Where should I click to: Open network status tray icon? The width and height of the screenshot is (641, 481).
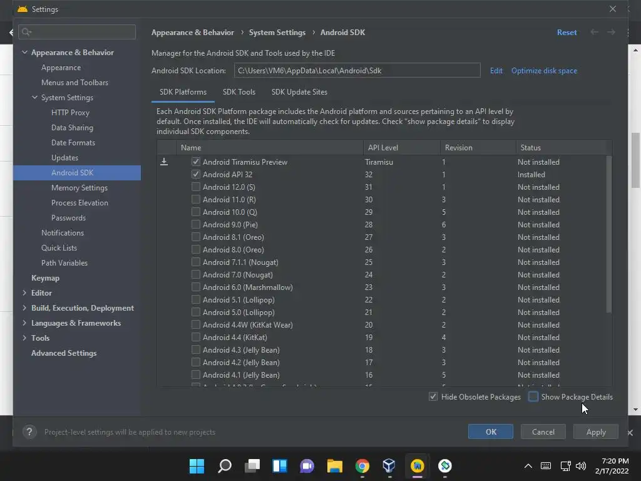click(565, 466)
